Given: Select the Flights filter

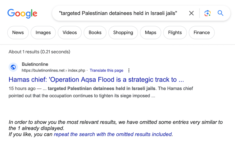Looking at the screenshot, I should 175,33.
